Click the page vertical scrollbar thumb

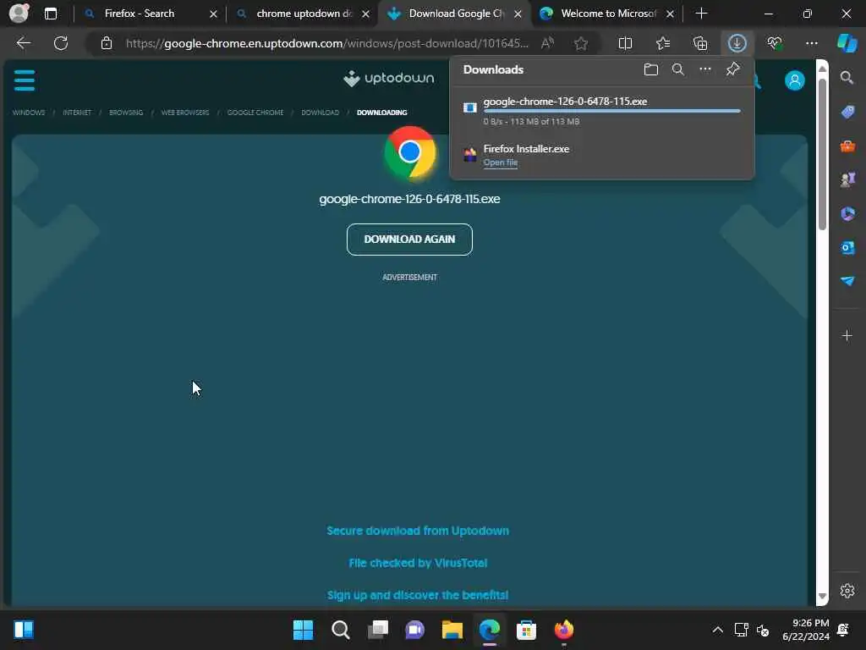point(822,154)
